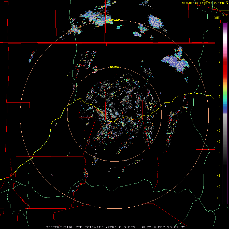Screen dimensions: 229x229
Task: Click the 100 NMI range ring label
Action: click(x=114, y=20)
